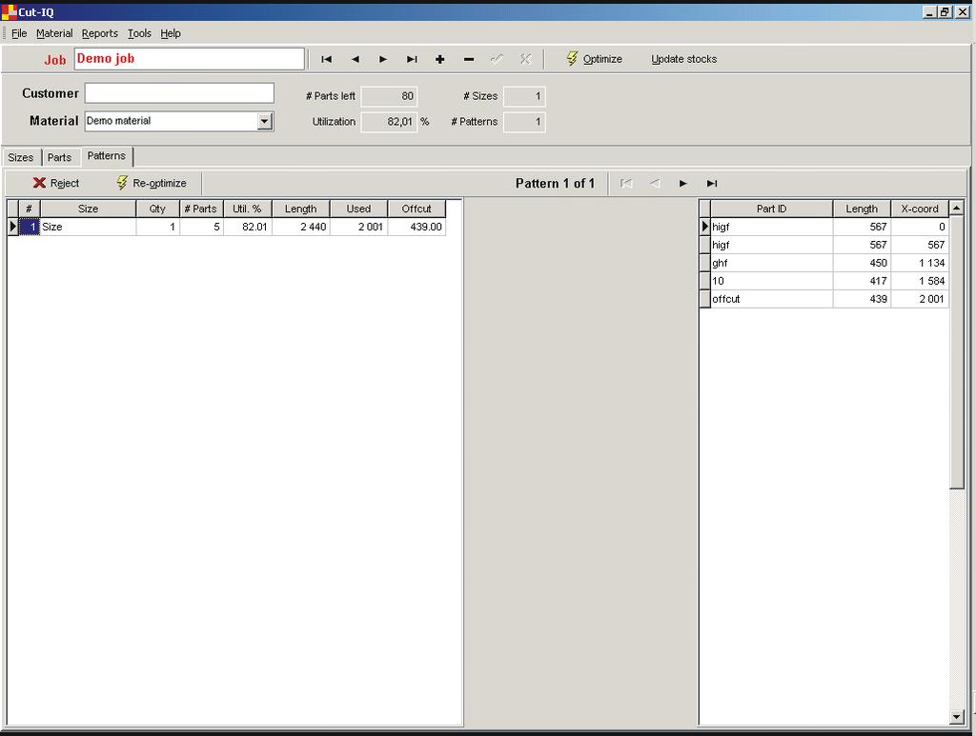976x736 pixels.
Task: Go to first pattern
Action: point(626,184)
